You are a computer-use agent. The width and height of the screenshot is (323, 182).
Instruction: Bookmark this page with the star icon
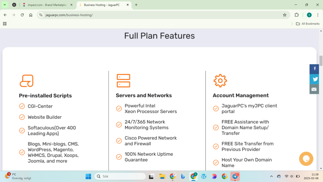tap(285, 15)
